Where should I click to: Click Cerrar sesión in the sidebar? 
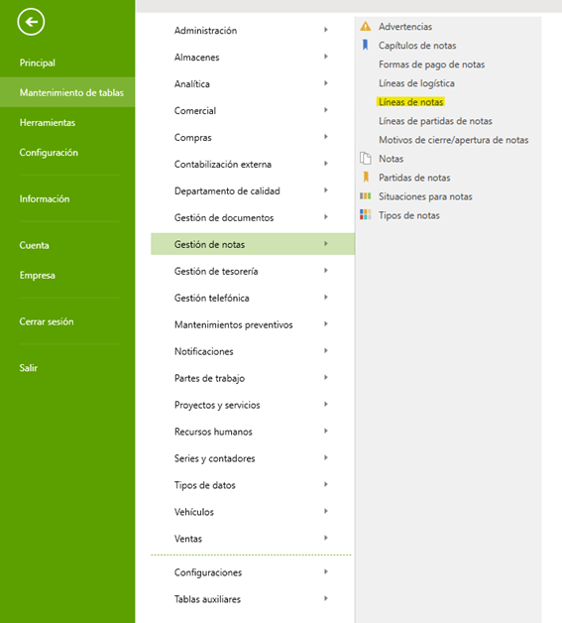tap(47, 321)
